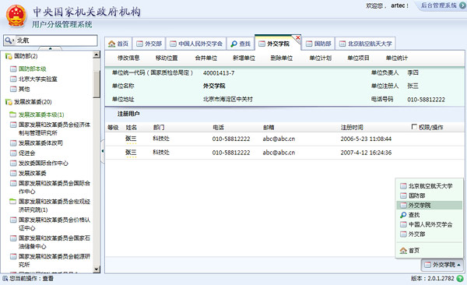
Task: Open 后台管理系统 link at top right
Action: pos(438,5)
